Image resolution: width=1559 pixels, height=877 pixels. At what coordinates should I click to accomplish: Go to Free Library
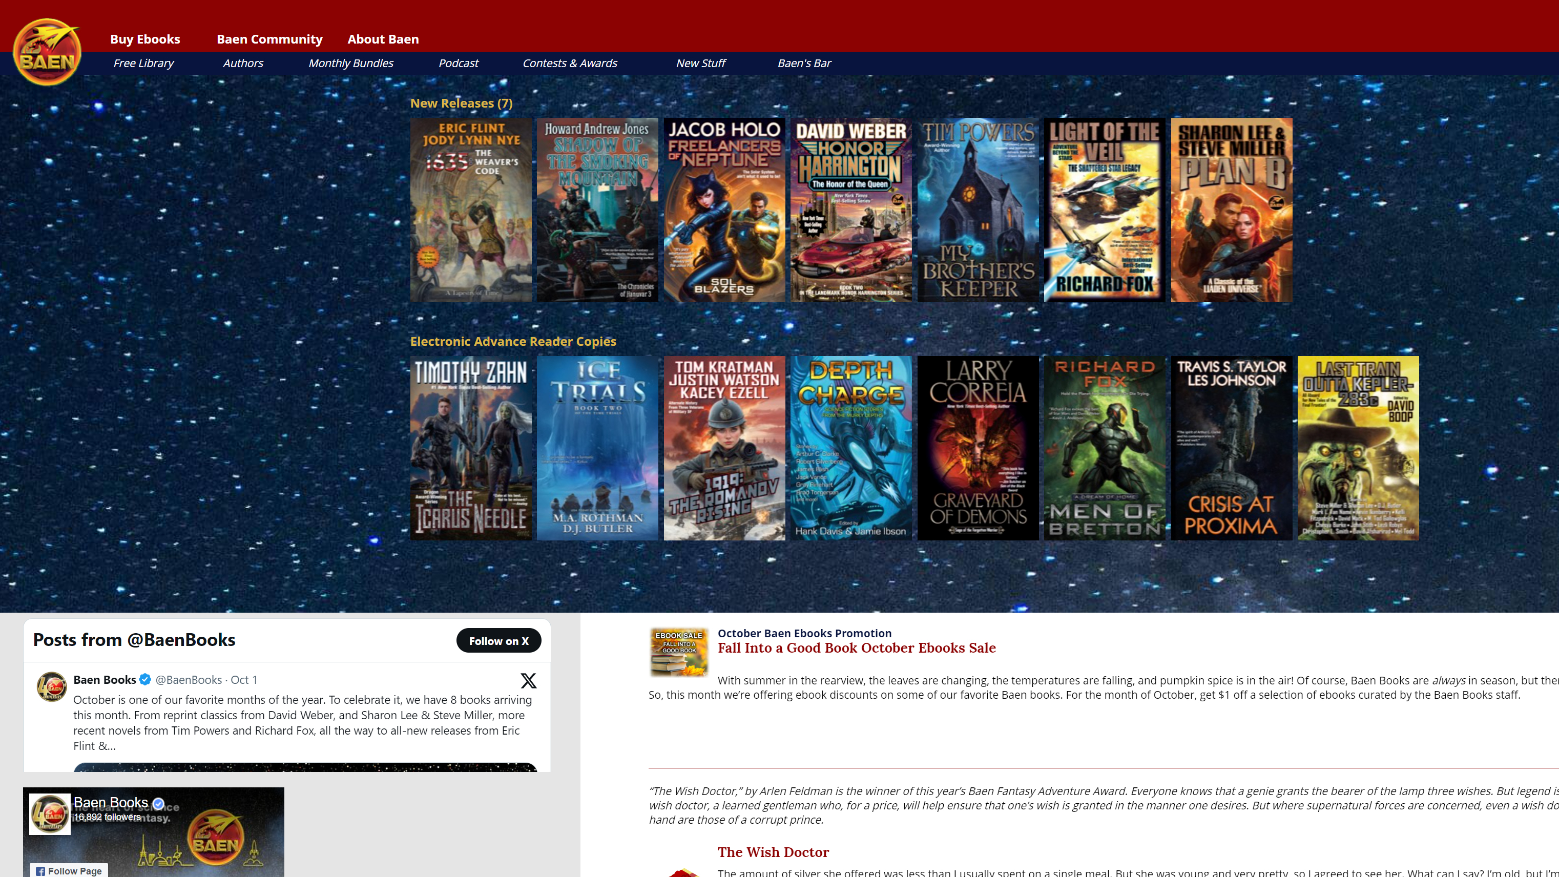coord(143,63)
